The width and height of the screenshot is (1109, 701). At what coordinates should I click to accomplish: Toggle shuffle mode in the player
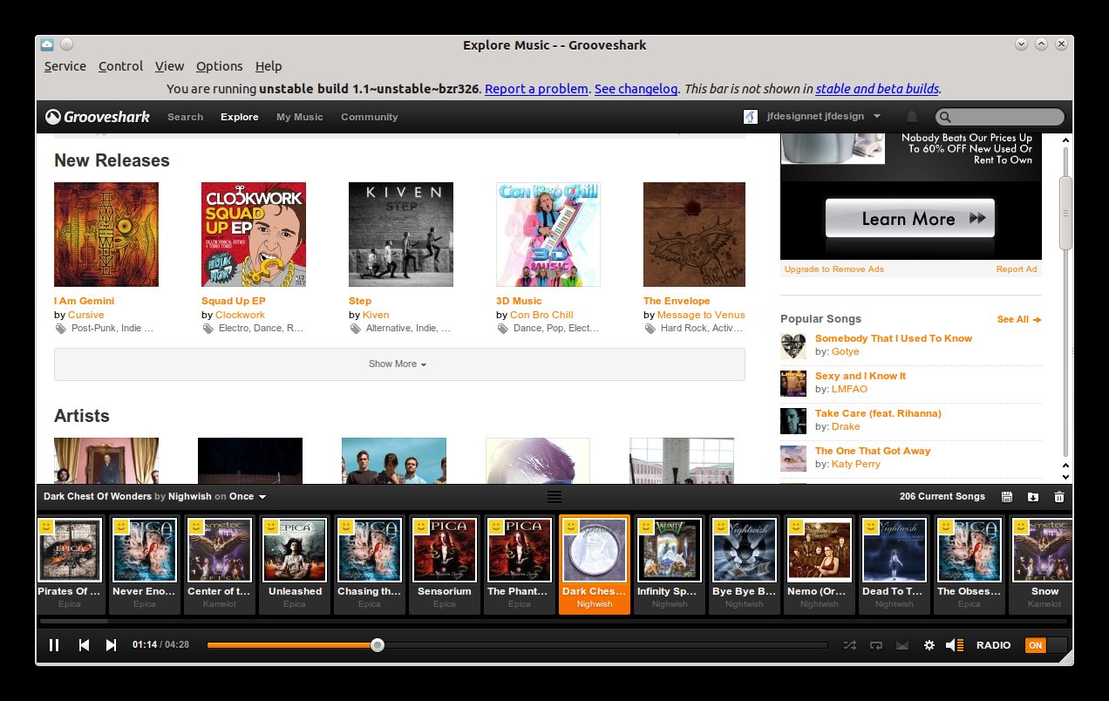point(850,645)
